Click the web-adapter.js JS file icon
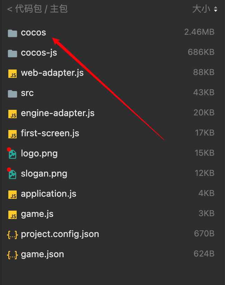 [12, 74]
